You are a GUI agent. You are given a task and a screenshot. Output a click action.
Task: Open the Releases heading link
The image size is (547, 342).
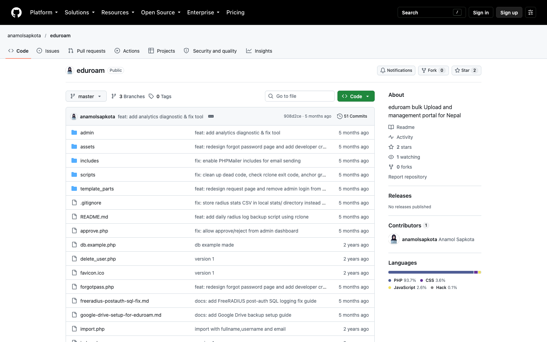pos(400,196)
